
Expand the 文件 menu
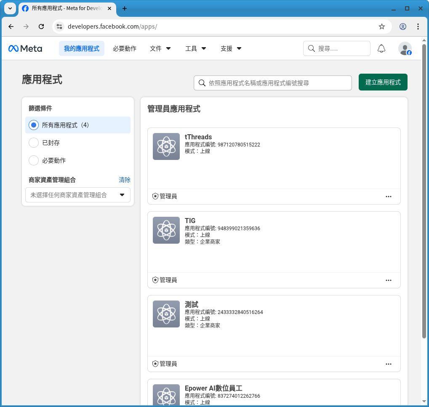click(160, 48)
